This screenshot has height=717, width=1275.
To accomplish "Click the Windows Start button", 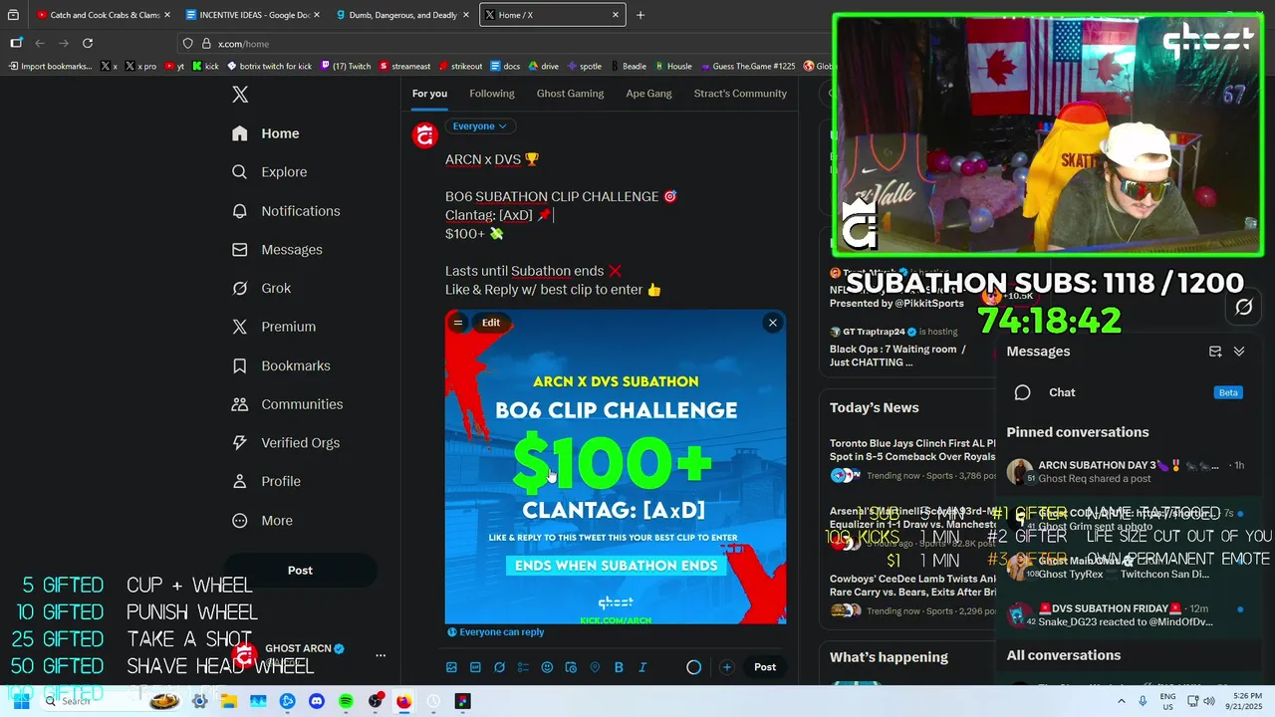I will (x=21, y=701).
